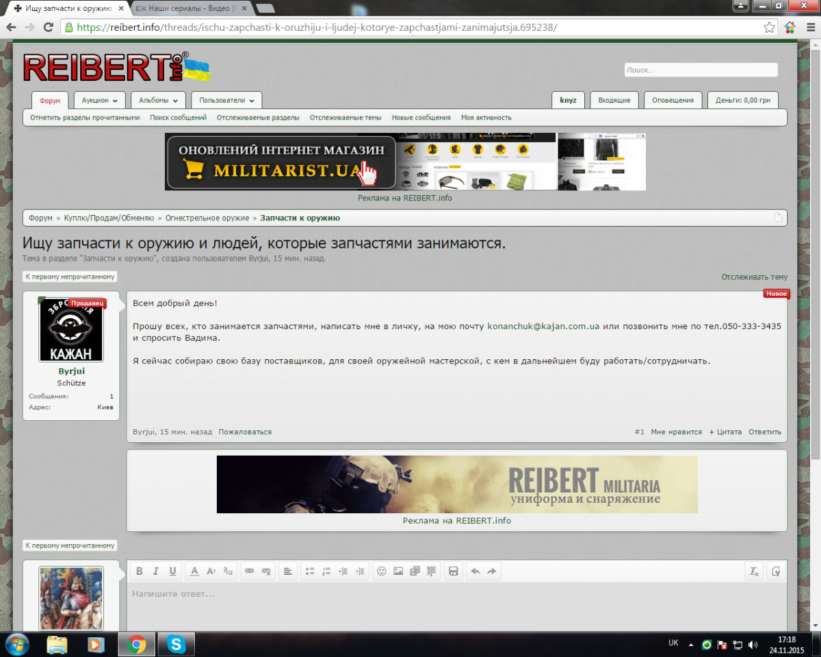Click Мне нравится on post #1
This screenshot has width=821, height=657.
click(677, 432)
